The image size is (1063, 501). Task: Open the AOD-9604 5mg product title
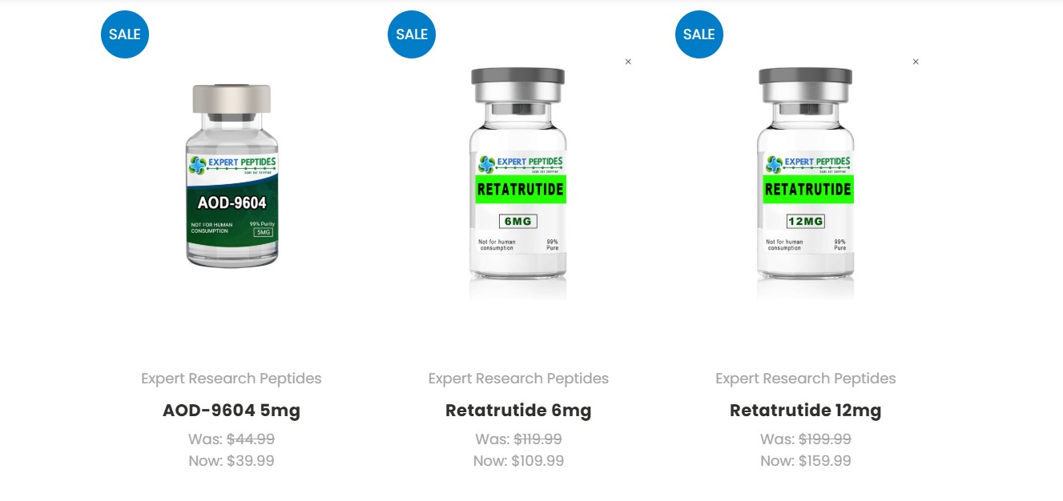tap(232, 411)
